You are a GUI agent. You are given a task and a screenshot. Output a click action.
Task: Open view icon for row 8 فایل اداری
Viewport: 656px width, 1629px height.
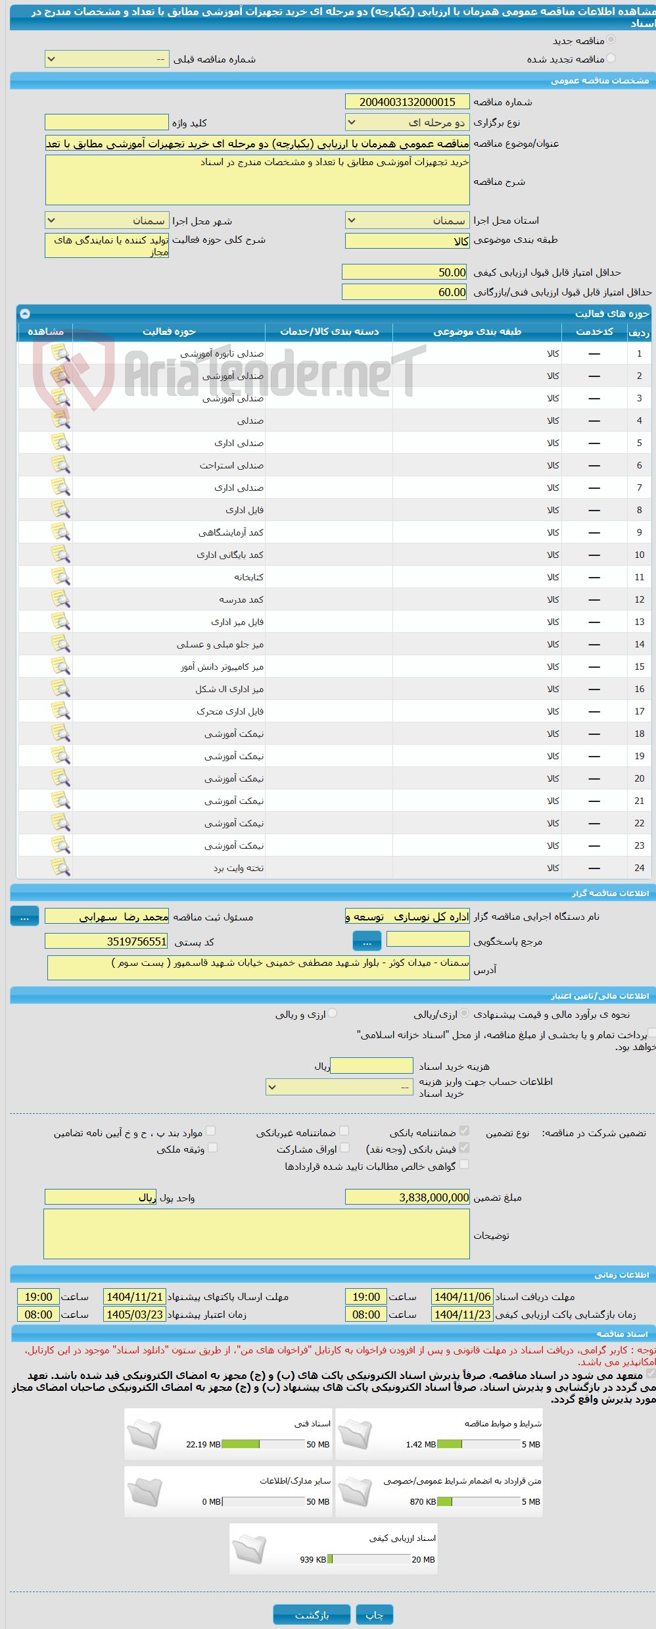pos(60,510)
